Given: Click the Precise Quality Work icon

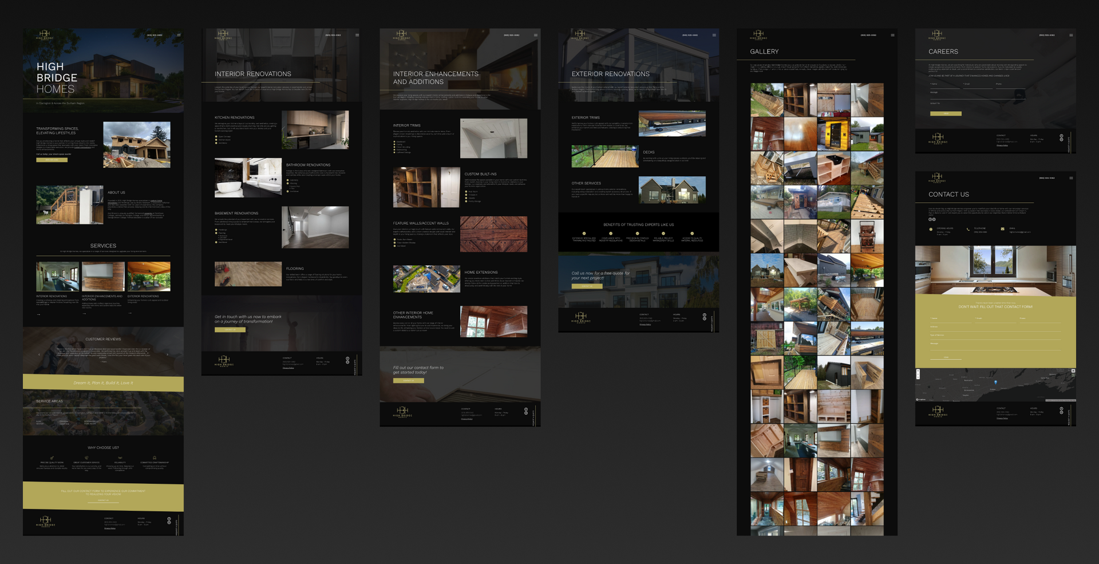Looking at the screenshot, I should pyautogui.click(x=52, y=458).
